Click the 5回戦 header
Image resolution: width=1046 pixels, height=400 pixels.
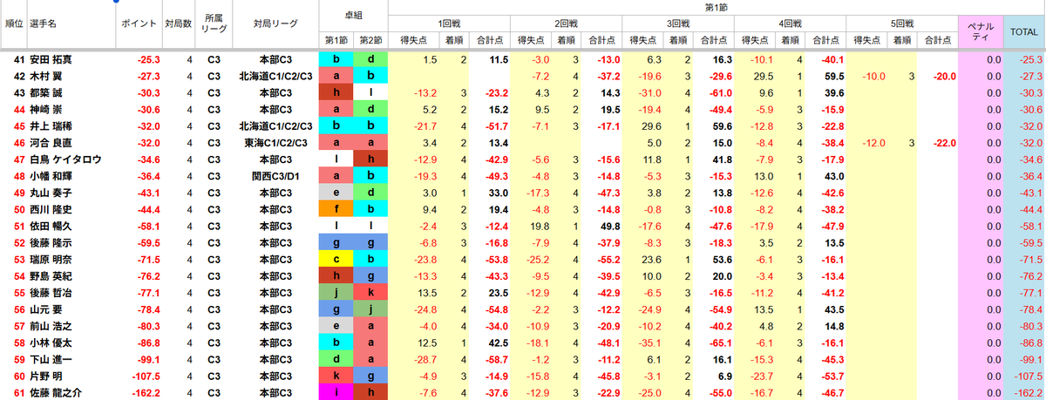point(903,24)
